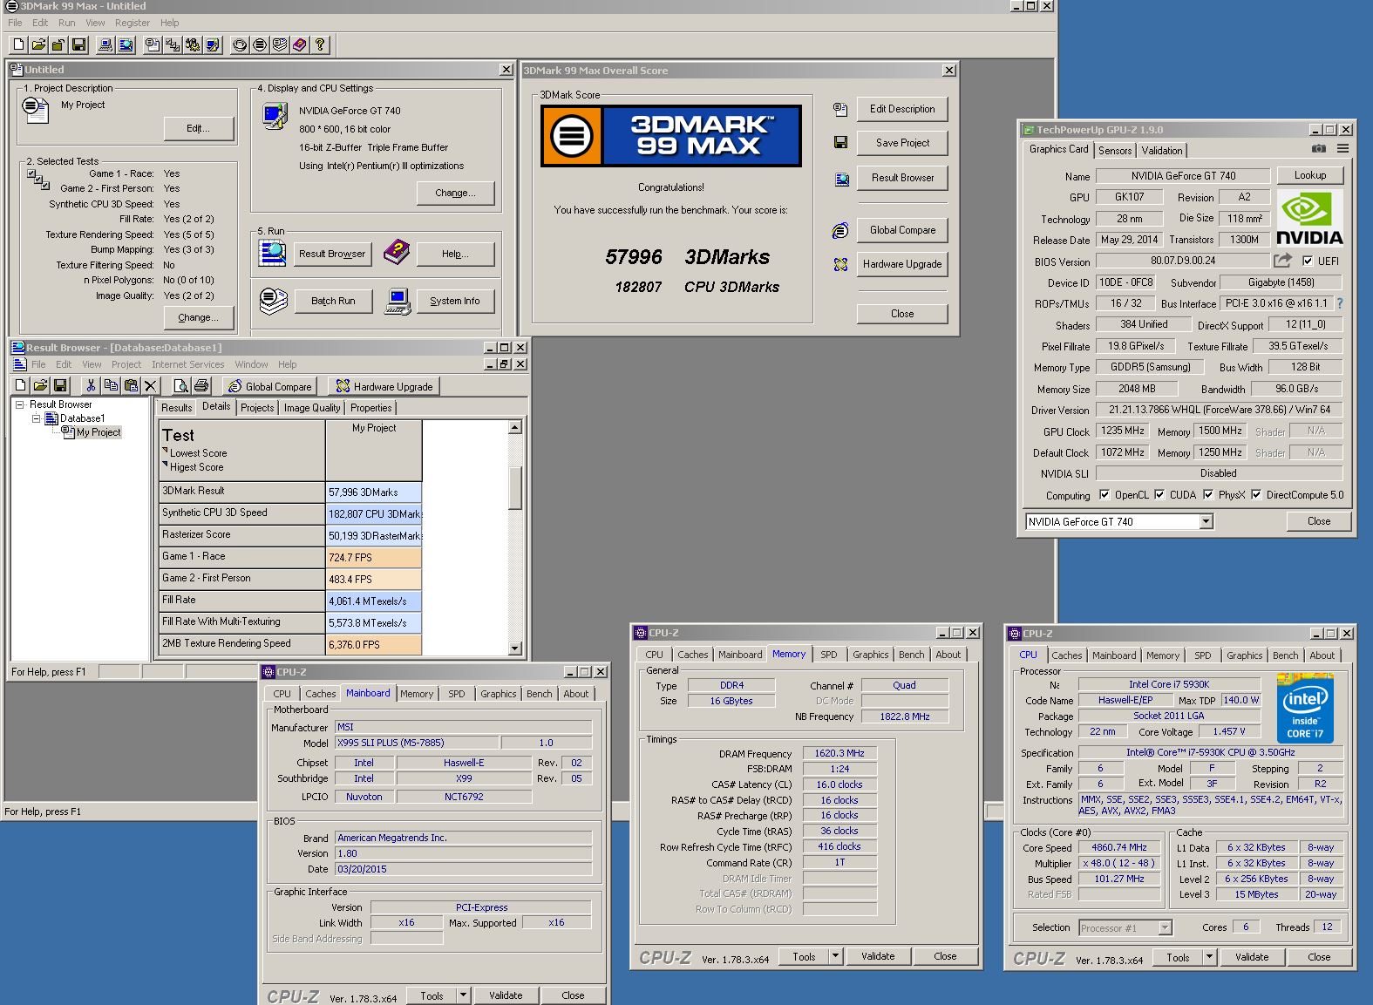This screenshot has width=1373, height=1005.
Task: Click System Info button in Untitled window
Action: [x=455, y=301]
